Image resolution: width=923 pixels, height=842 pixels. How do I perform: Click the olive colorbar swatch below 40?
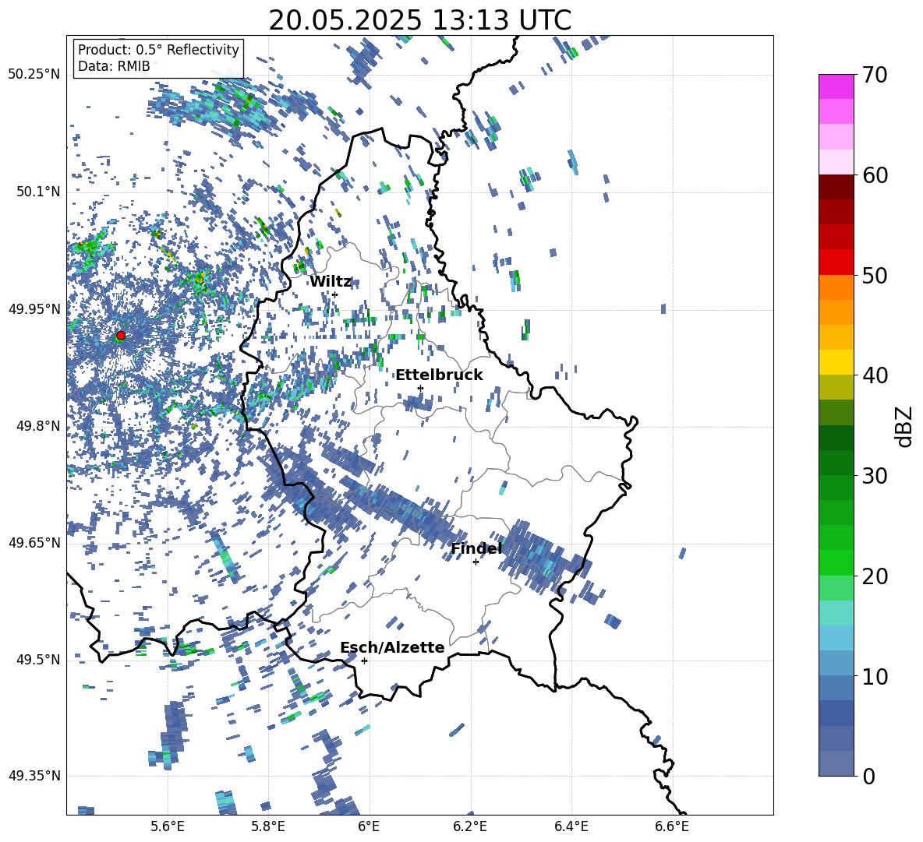(x=836, y=387)
